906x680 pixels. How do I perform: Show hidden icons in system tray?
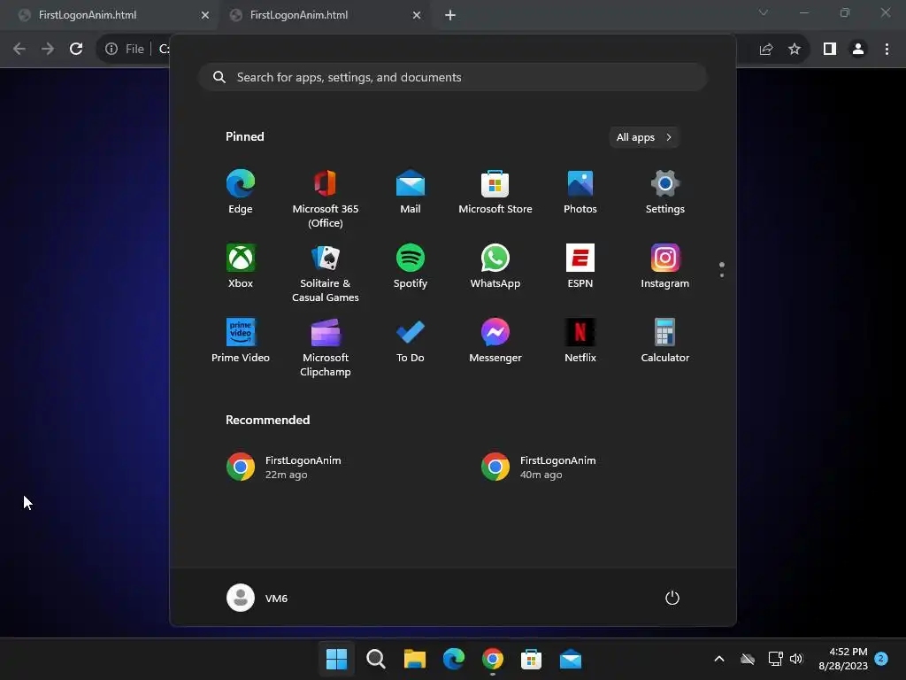pos(719,659)
